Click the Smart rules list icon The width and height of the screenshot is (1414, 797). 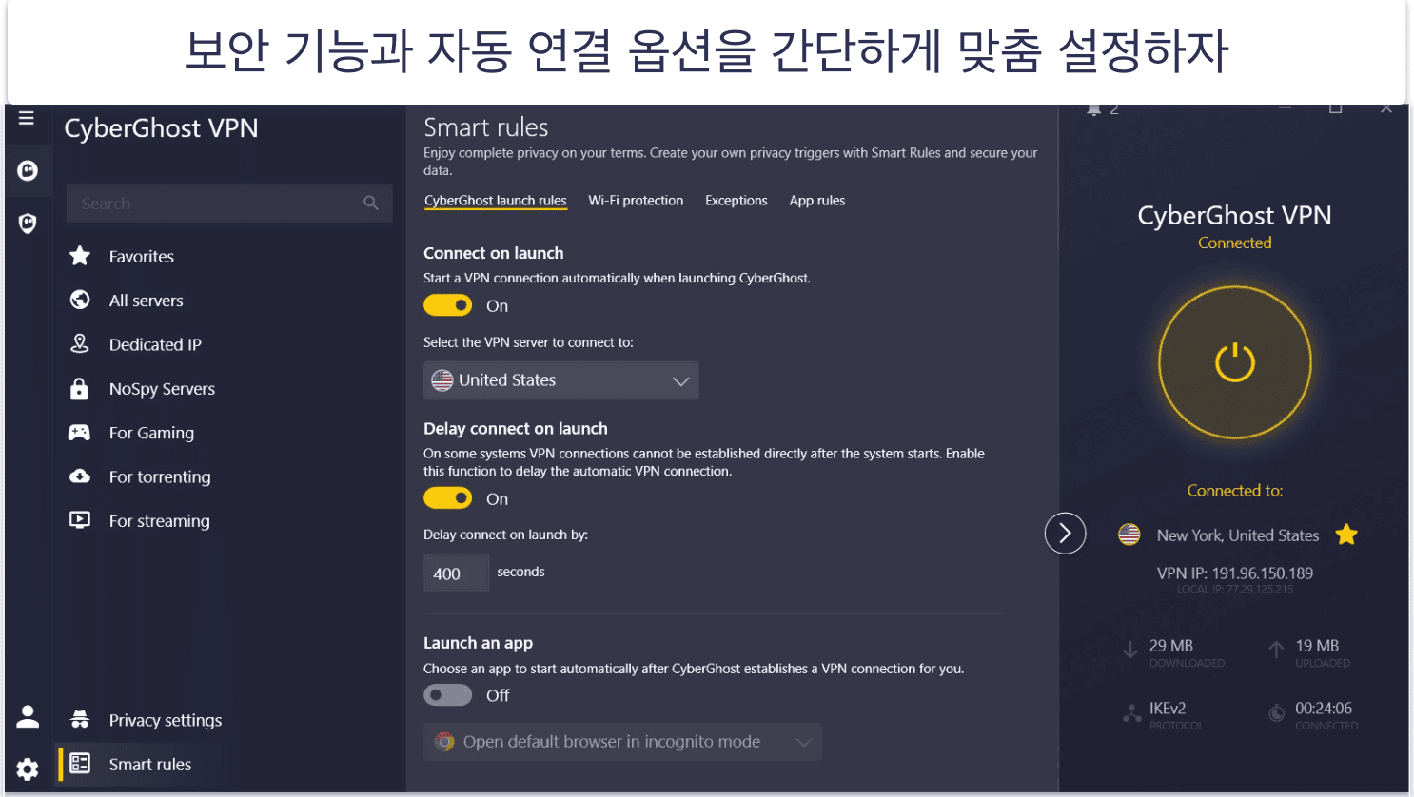click(80, 763)
